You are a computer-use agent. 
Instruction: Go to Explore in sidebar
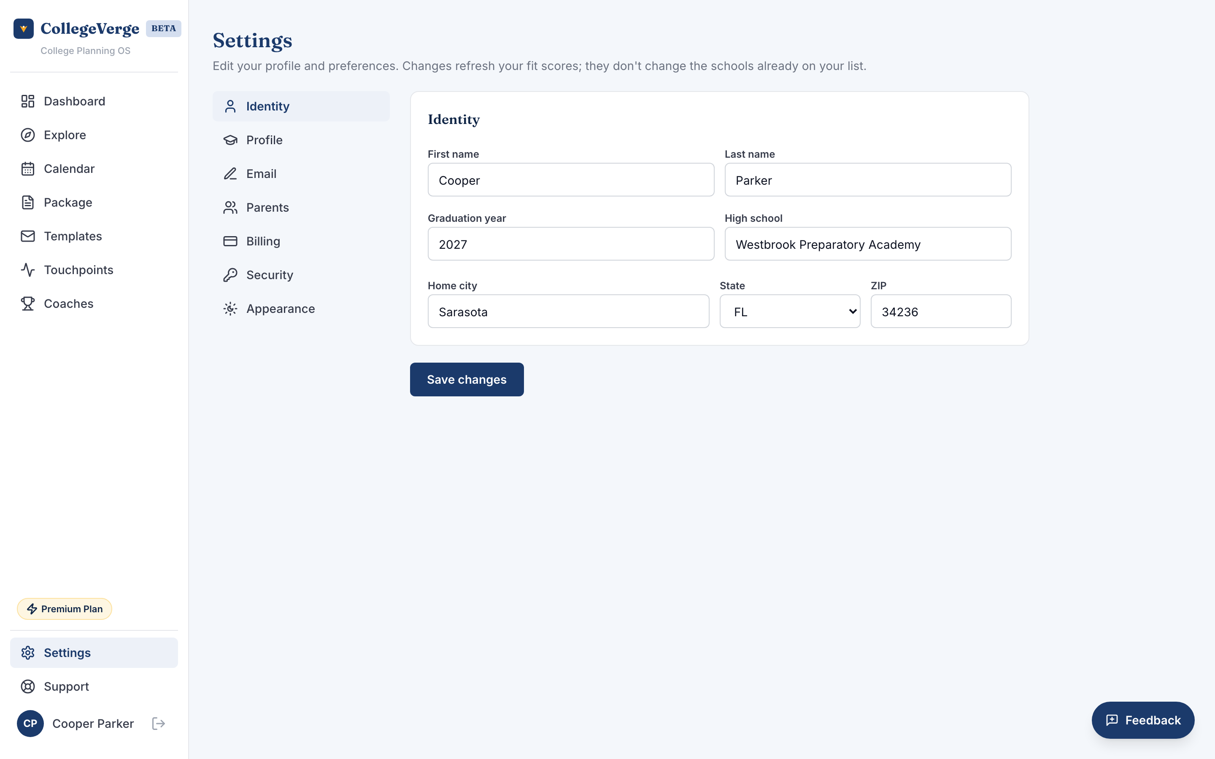[x=94, y=135]
